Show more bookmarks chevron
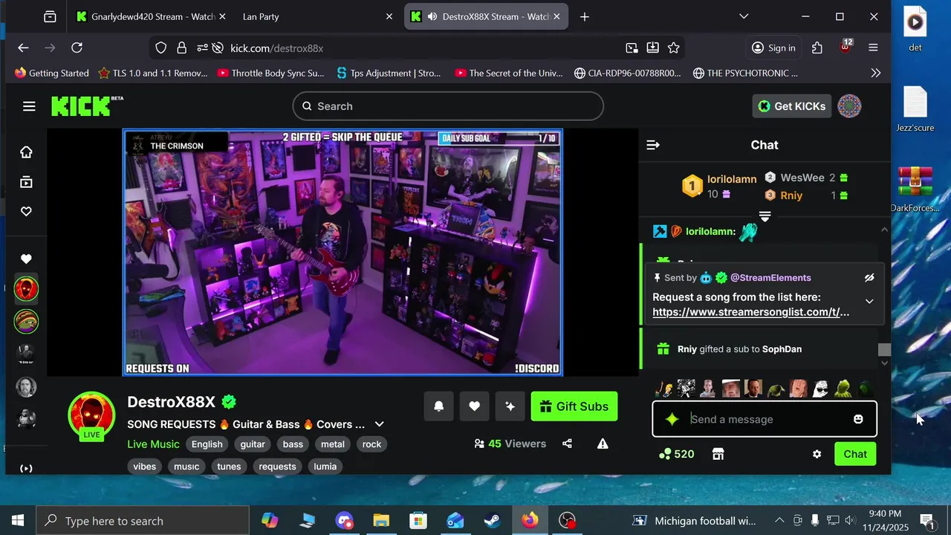This screenshot has height=535, width=951. pos(876,73)
